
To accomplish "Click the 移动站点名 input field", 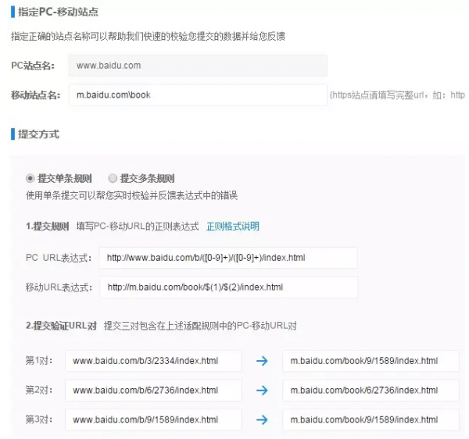I will pos(198,95).
